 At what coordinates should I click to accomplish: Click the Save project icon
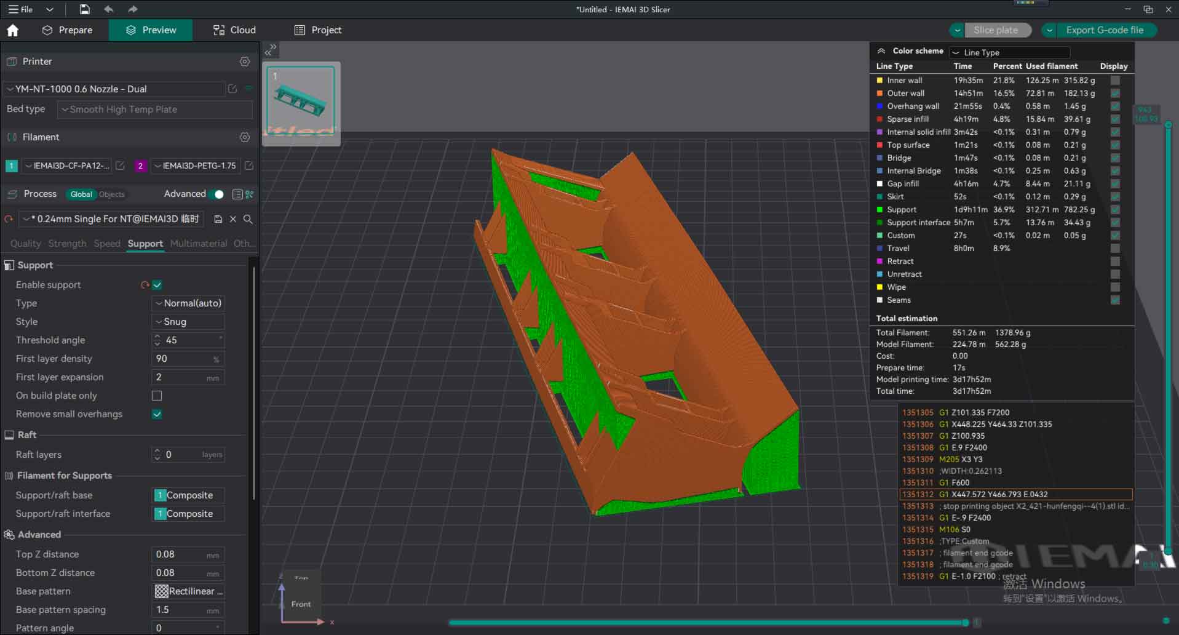click(x=84, y=9)
